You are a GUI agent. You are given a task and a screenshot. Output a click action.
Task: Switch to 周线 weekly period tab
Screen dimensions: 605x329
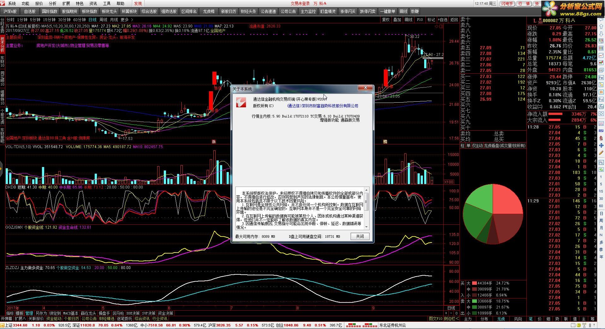(x=103, y=20)
